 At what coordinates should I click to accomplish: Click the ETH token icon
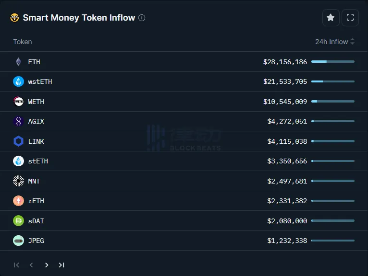[x=18, y=62]
